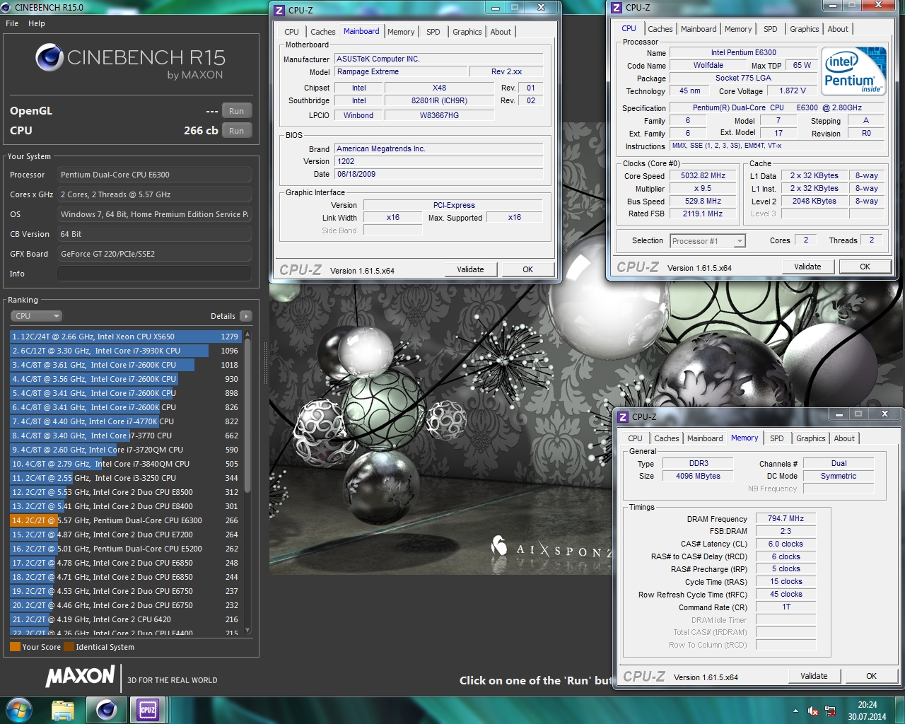Select ranking row Intel Core i7-3930K CPU

click(x=126, y=351)
